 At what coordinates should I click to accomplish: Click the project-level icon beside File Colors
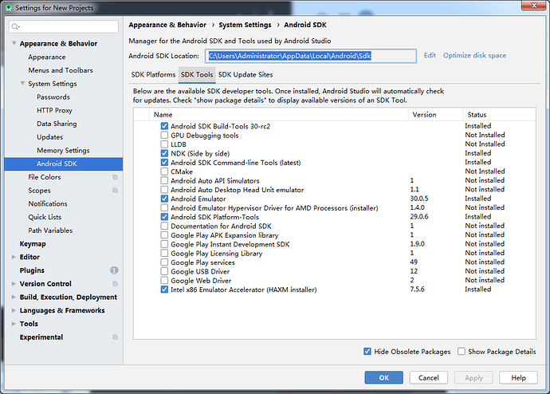coord(115,177)
